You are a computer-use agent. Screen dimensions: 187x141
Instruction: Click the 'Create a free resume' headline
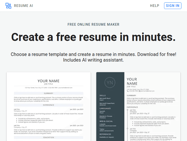[x=93, y=37]
